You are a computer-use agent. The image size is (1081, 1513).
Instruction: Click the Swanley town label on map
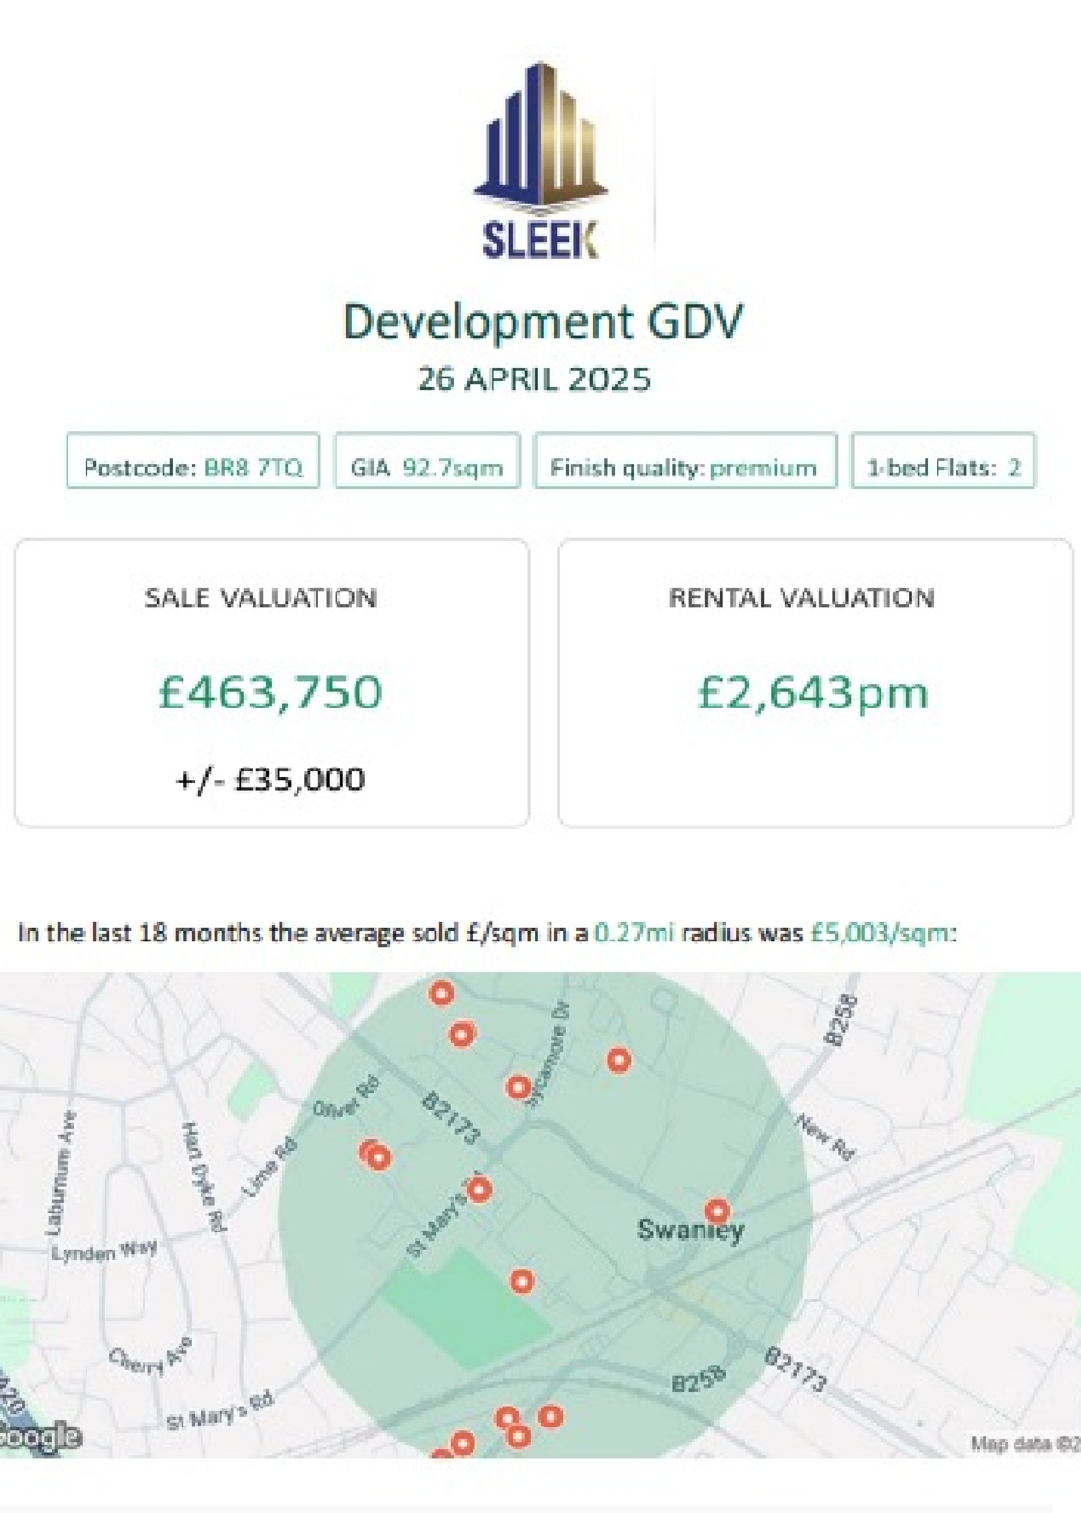click(x=690, y=1229)
